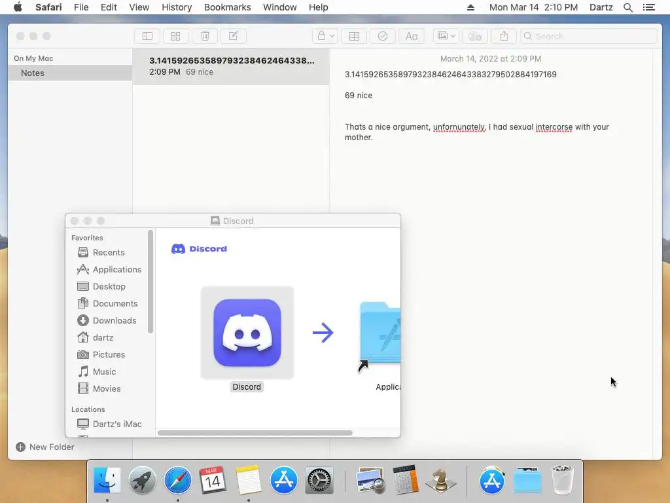Click the Finder sidebar vertical scrollbar
The image size is (670, 503).
(150, 282)
